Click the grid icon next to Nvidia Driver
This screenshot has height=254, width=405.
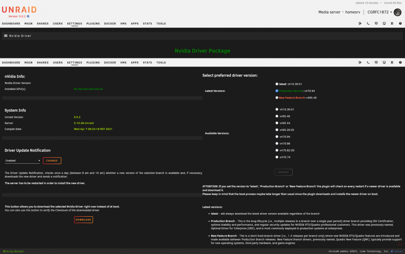point(6,36)
